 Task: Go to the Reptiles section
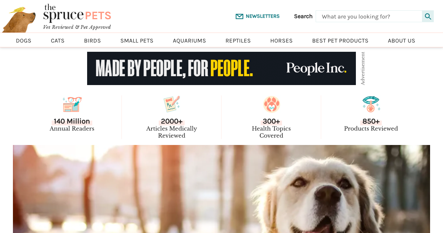pos(238,41)
